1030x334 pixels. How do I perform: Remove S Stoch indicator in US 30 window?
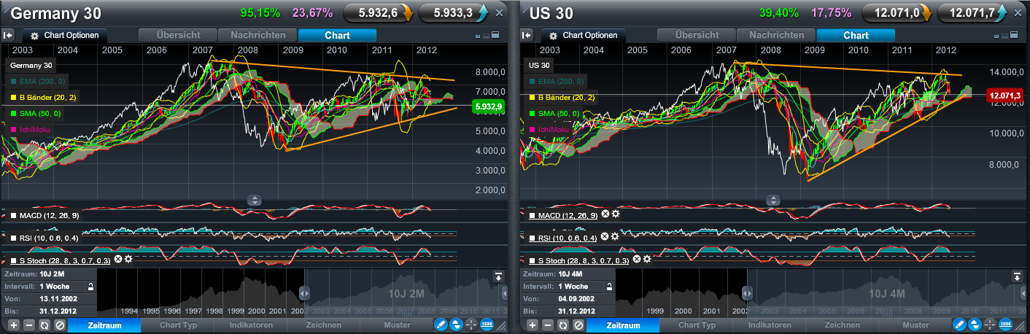point(637,259)
